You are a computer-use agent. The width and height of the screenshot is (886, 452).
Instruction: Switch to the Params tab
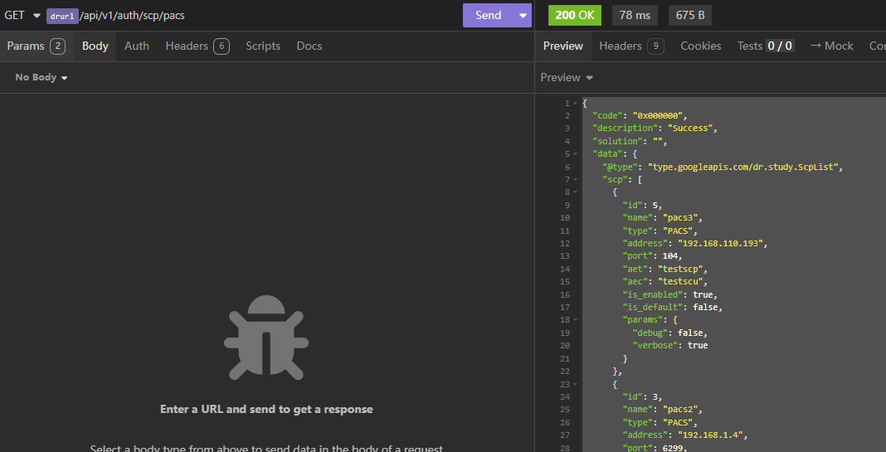coord(35,46)
